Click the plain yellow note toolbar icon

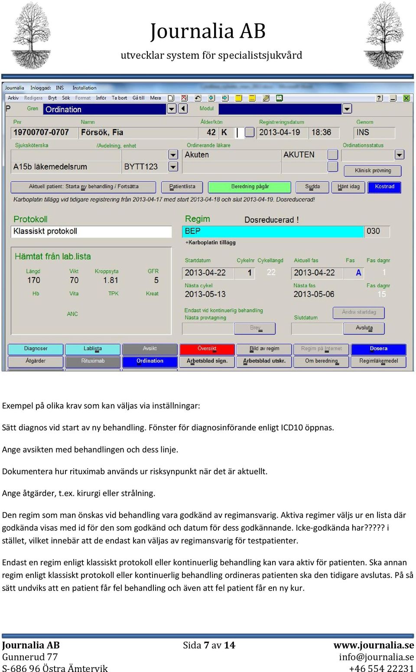pyautogui.click(x=238, y=98)
